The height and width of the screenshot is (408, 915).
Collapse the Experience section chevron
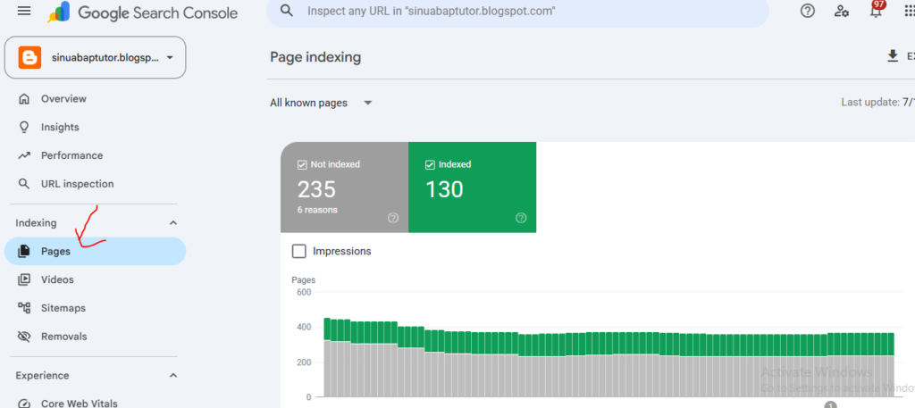click(x=172, y=375)
